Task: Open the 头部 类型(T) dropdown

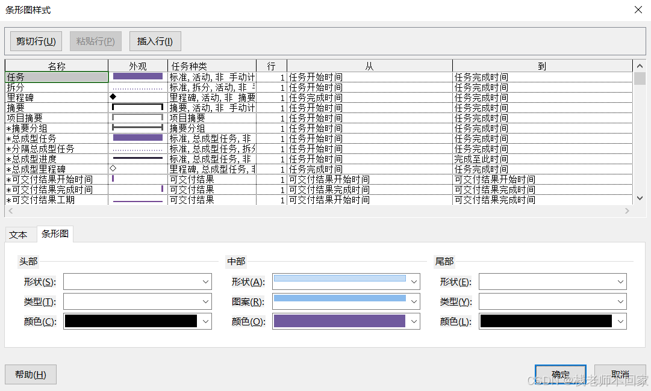Action: click(137, 301)
